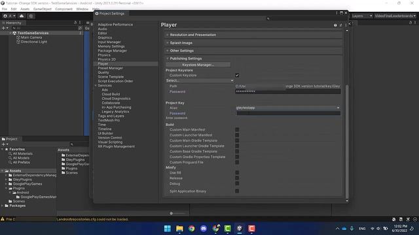Open the Project Settings window kebab menu
419x235 pixels.
pos(337,13)
